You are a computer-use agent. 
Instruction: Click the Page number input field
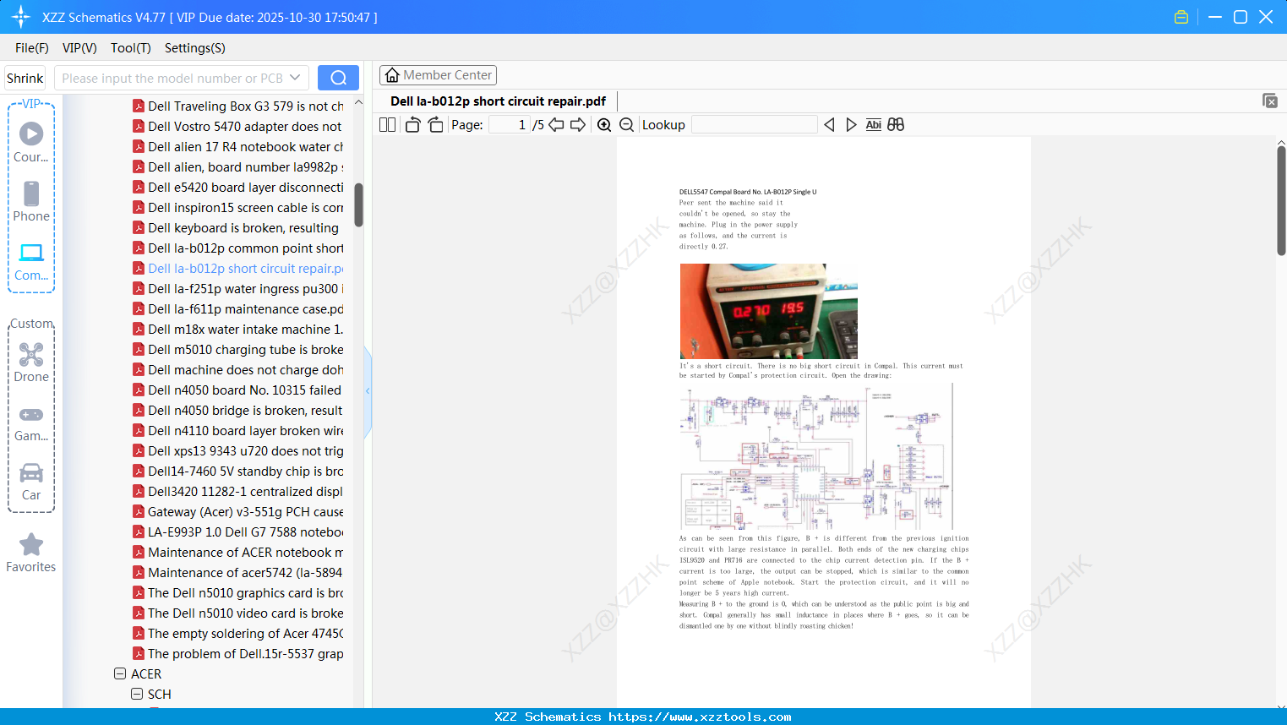tap(510, 125)
